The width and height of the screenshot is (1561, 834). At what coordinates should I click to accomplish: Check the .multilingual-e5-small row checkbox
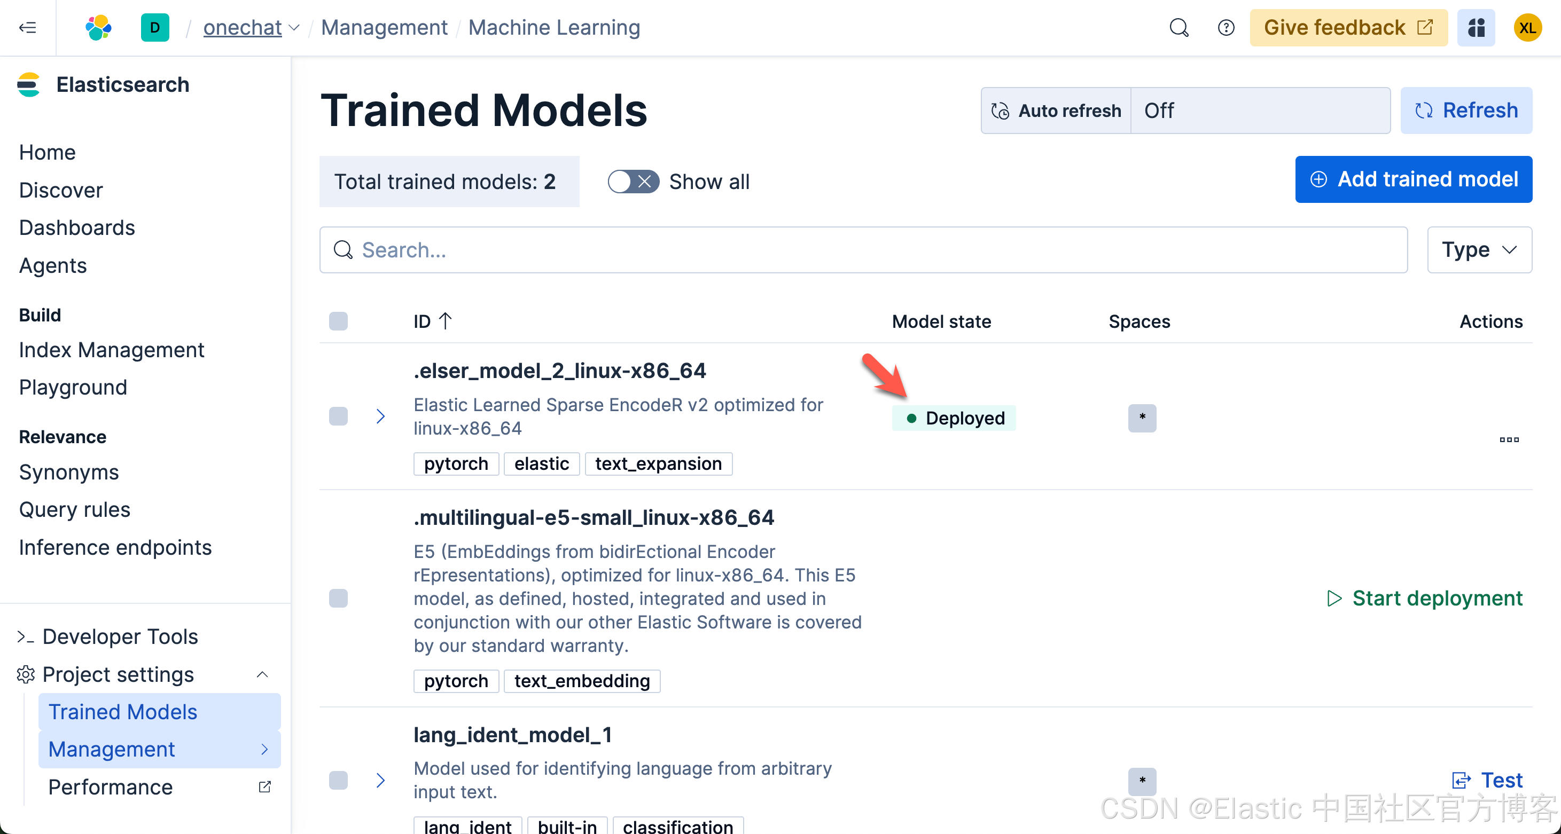point(338,599)
